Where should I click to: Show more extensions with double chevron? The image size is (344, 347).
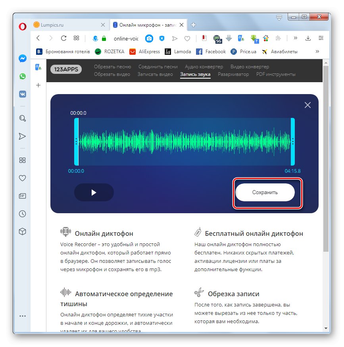[x=295, y=38]
